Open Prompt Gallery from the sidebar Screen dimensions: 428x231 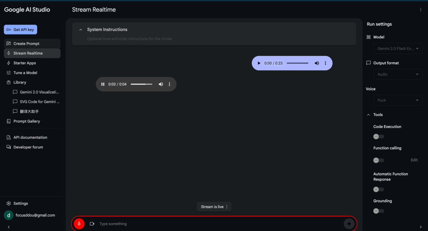[27, 121]
